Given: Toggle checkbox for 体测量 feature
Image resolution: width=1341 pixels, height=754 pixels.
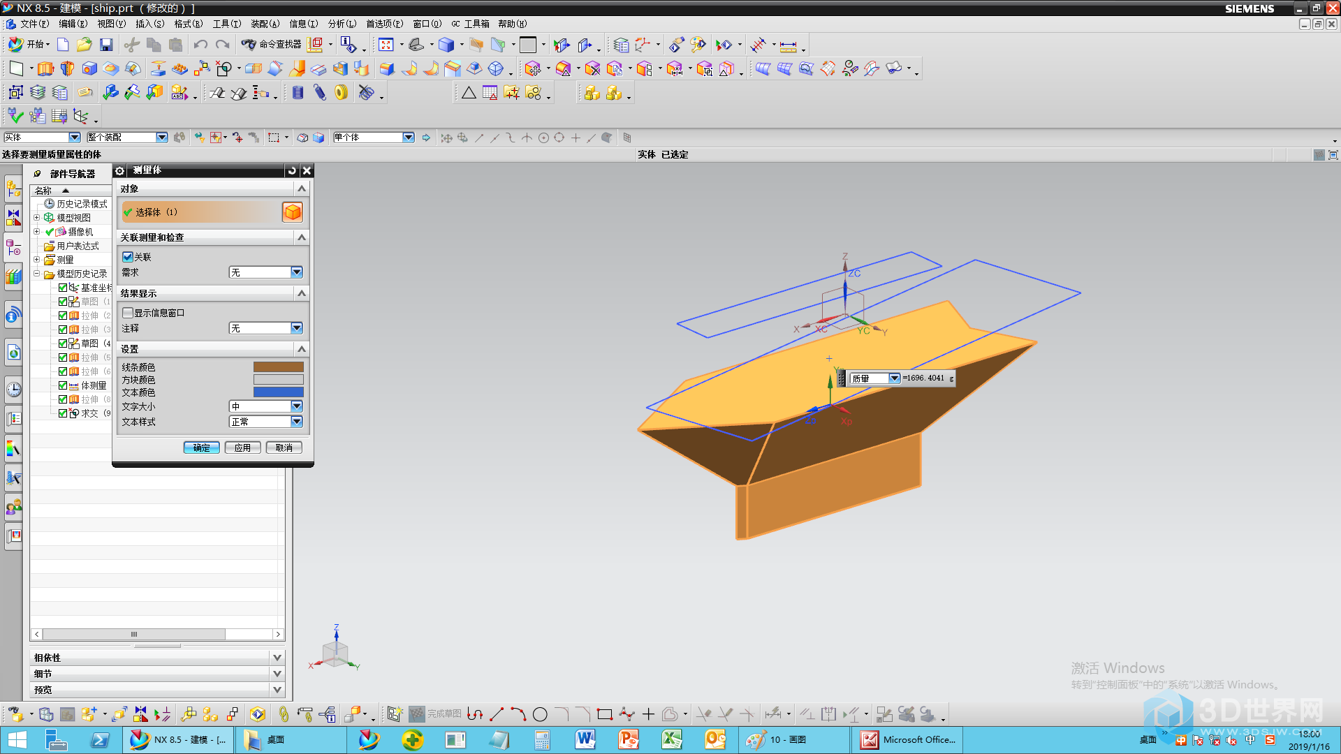Looking at the screenshot, I should tap(63, 385).
